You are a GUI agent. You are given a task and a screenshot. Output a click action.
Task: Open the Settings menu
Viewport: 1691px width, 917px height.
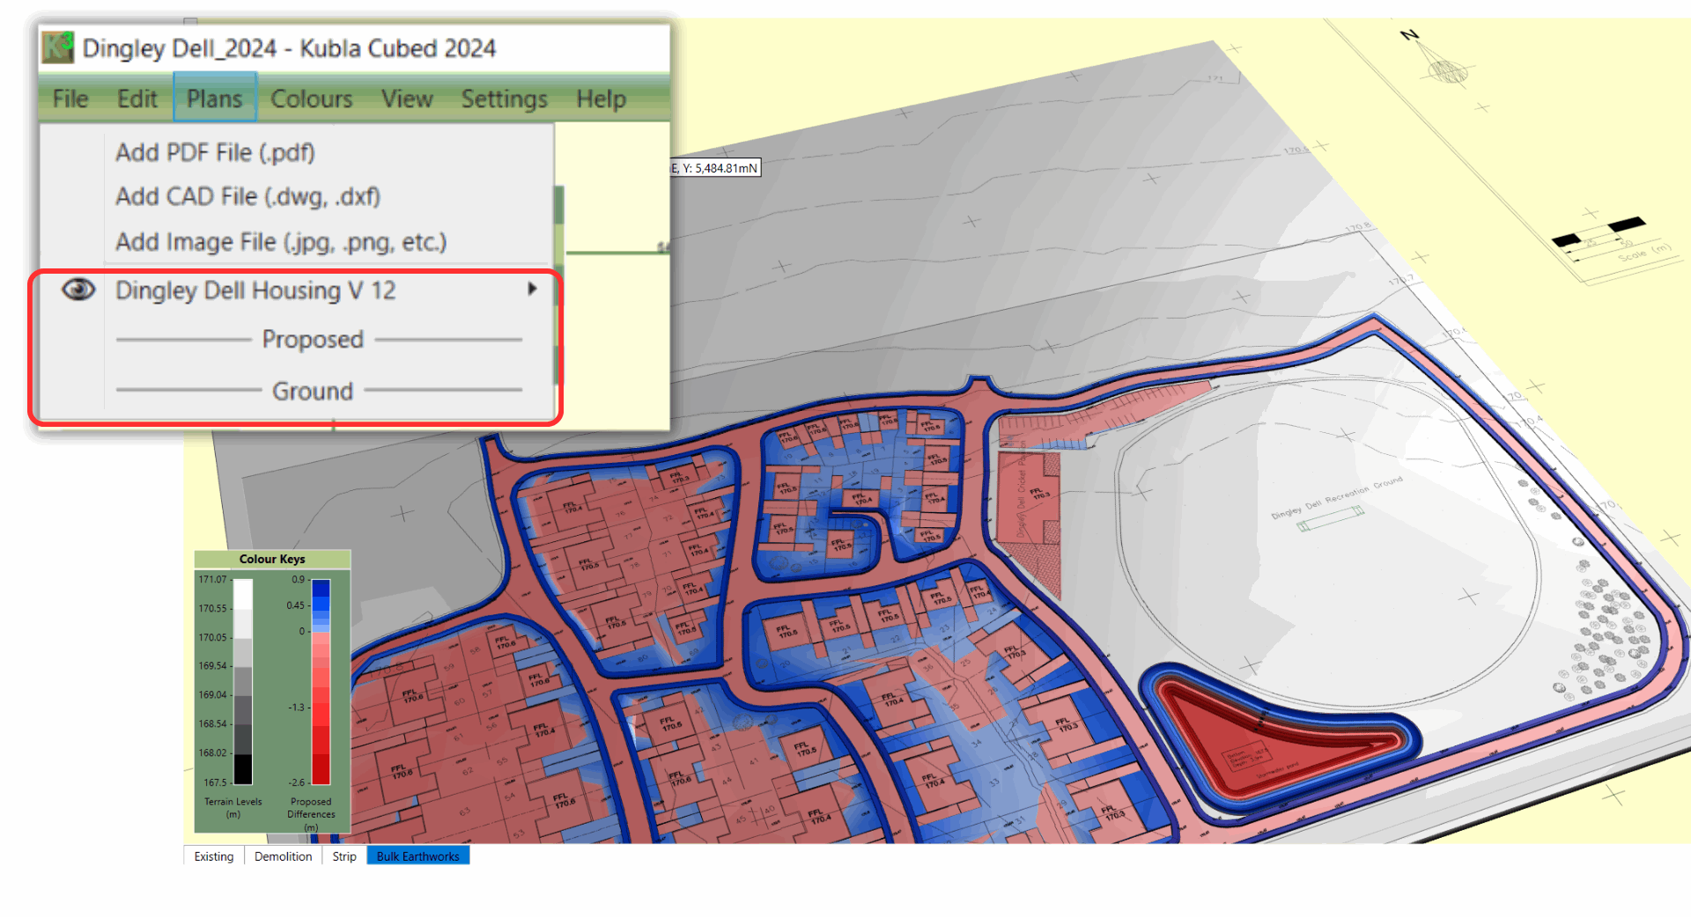(504, 99)
